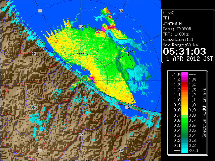Click the "60" ring label southeast over land

(121, 150)
